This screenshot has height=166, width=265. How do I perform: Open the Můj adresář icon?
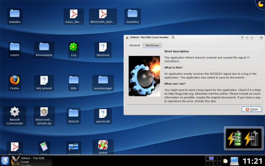pos(44,83)
